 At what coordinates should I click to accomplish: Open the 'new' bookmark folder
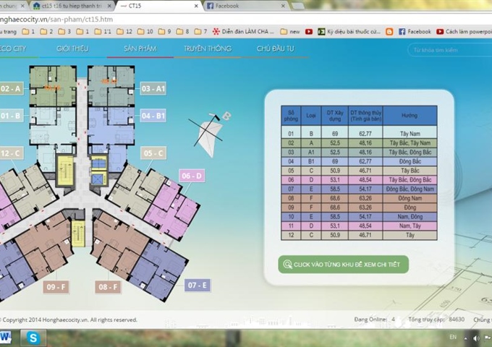tap(290, 32)
